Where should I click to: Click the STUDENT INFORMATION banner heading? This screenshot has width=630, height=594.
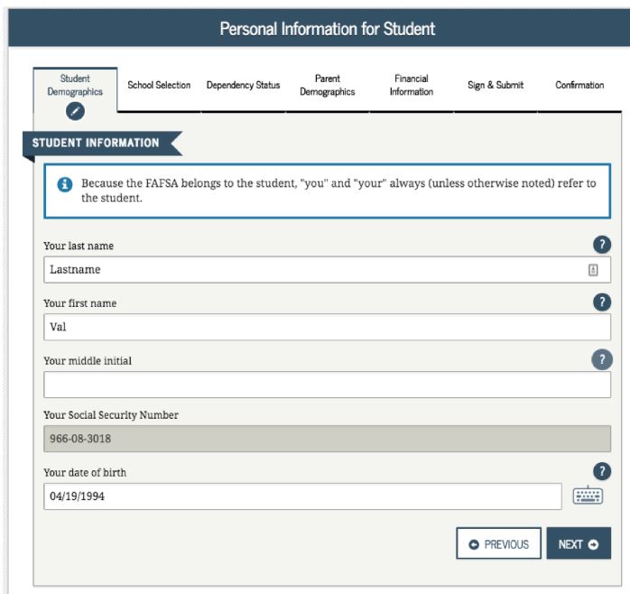click(x=96, y=143)
